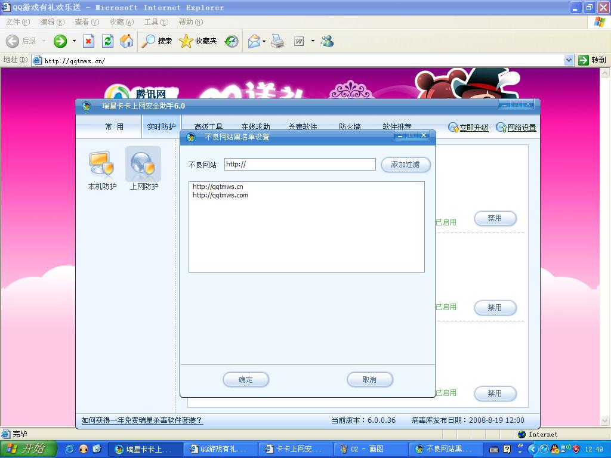Viewport: 611px width, 458px height.
Task: Click the red shield tray icon
Action: (x=576, y=450)
